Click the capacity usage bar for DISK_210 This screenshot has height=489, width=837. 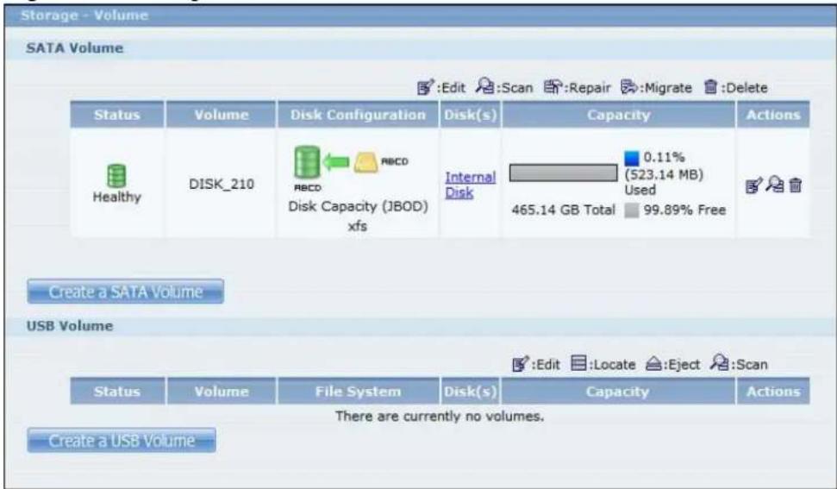click(x=563, y=173)
